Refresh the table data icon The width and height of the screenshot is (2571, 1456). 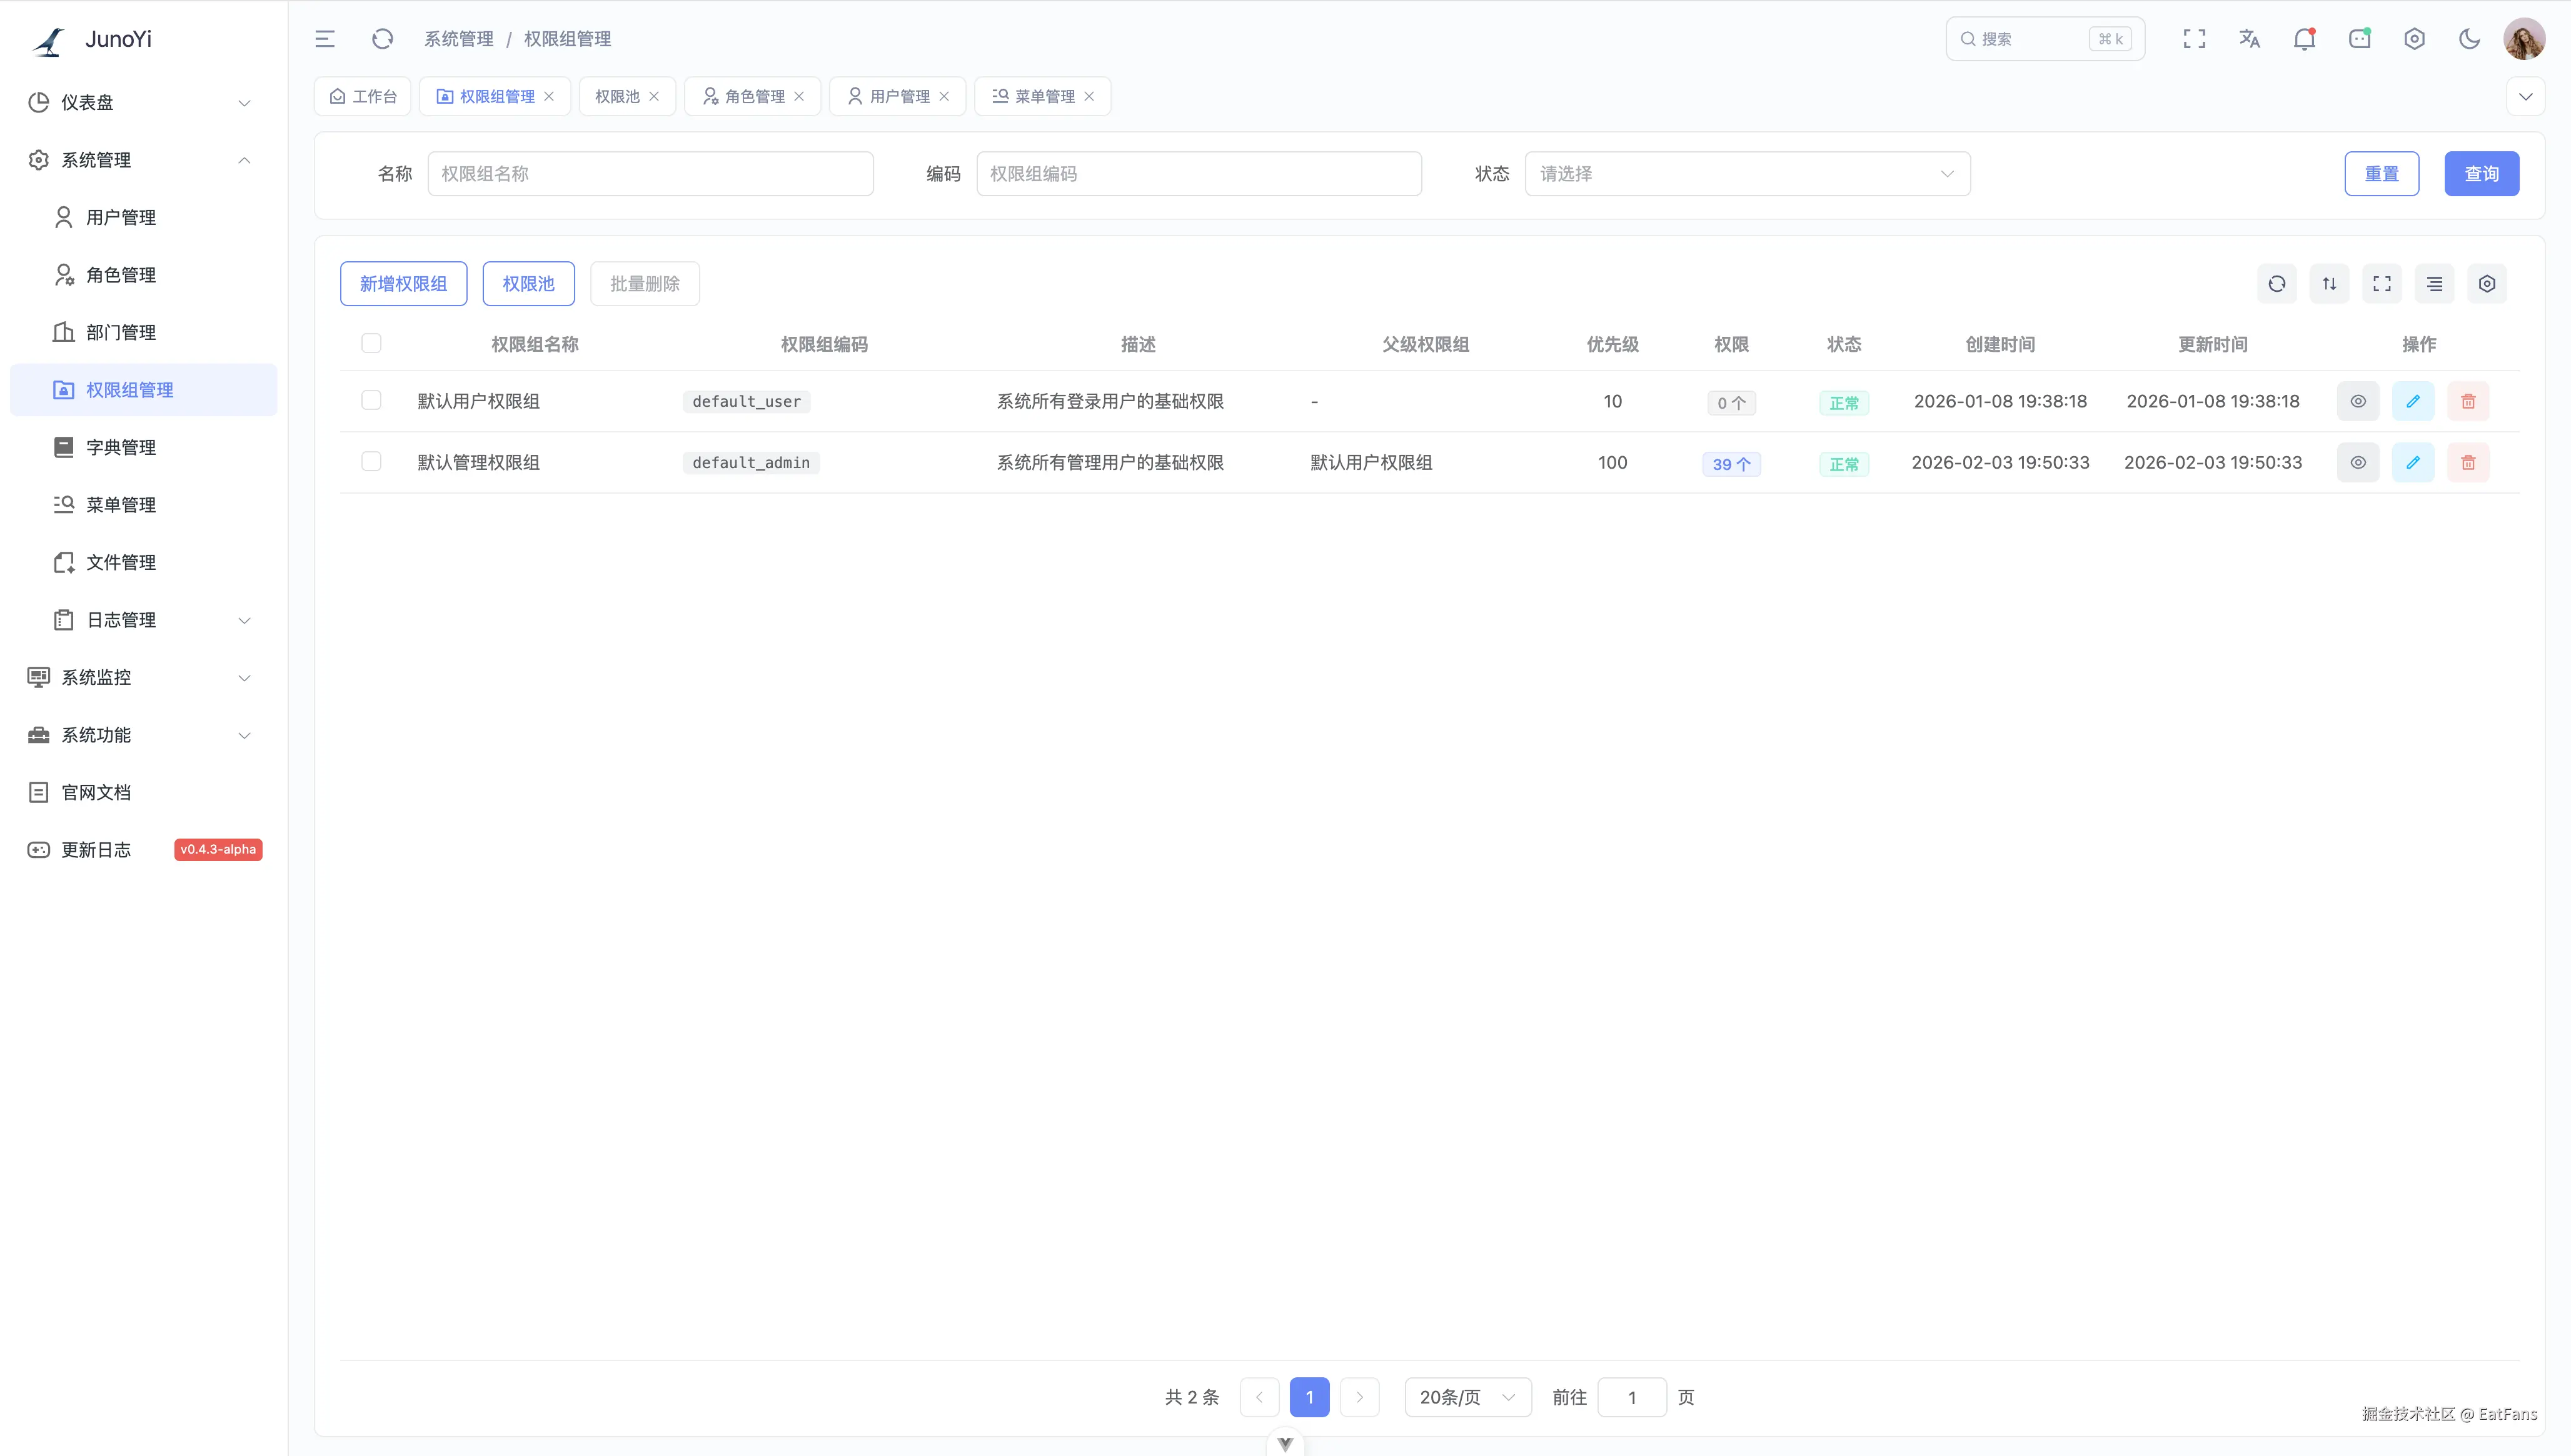pos(2277,284)
